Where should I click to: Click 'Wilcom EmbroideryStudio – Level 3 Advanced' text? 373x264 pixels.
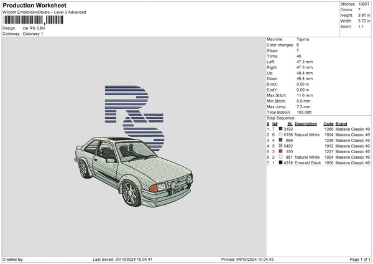pyautogui.click(x=44, y=12)
